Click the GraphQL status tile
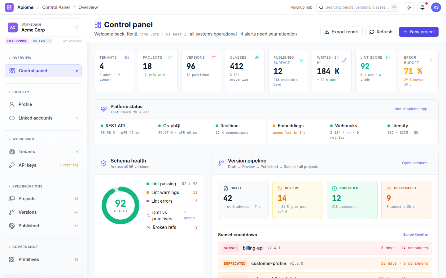 click(181, 131)
